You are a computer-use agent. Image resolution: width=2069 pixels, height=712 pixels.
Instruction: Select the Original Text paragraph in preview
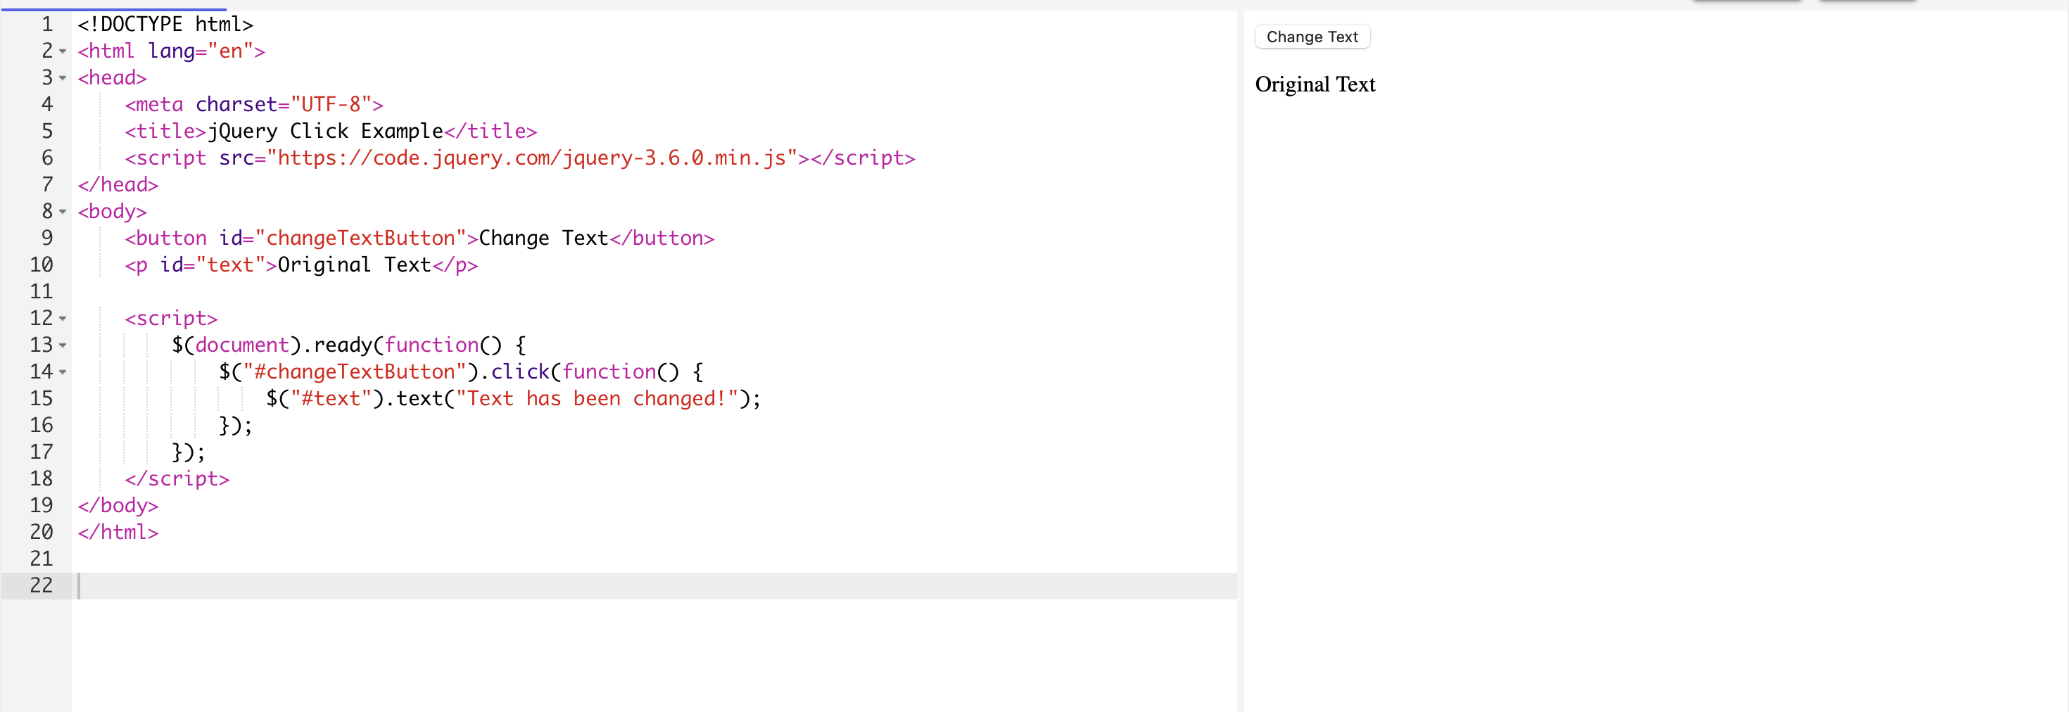[1315, 84]
